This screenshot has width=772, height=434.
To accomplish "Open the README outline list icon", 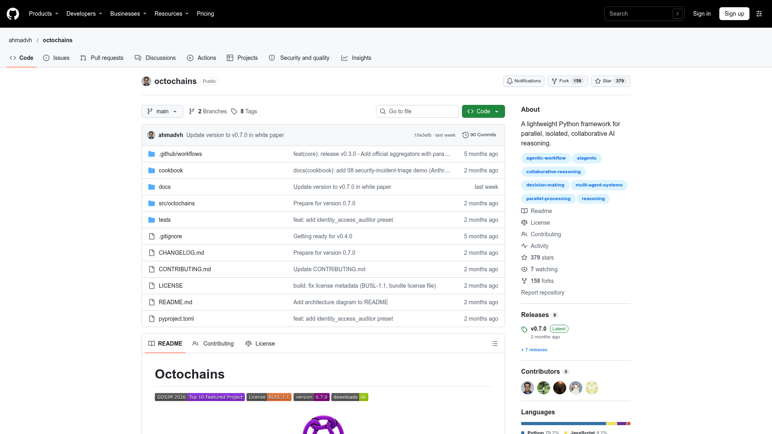I will pos(495,344).
